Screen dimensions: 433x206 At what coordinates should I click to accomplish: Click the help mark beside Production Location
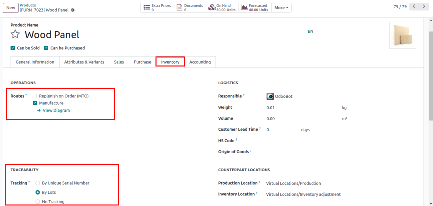tap(259, 182)
